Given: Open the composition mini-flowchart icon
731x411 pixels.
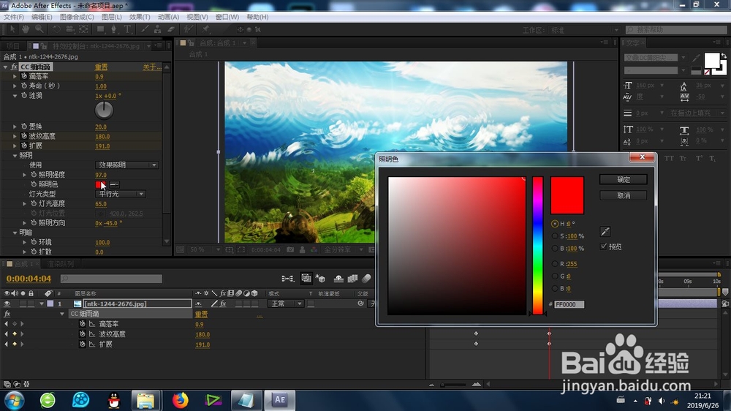Looking at the screenshot, I should 287,279.
